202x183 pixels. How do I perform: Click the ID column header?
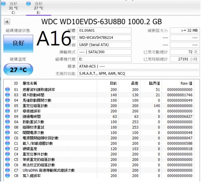point(16,84)
